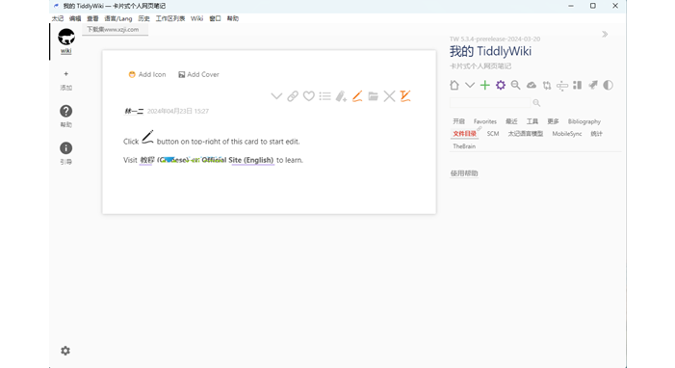Copy permalink with chain link icon
Viewport: 675px width, 368px height.
[x=293, y=96]
